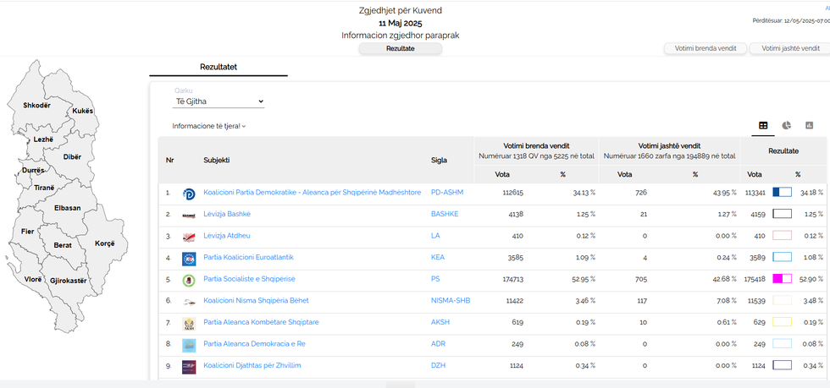
Task: Switch to the table view icon
Action: (x=763, y=125)
